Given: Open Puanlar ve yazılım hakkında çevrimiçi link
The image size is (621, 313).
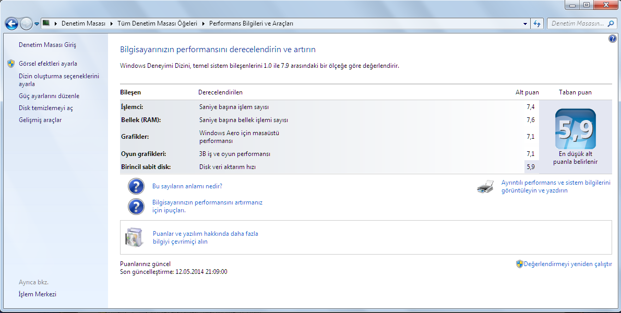Looking at the screenshot, I should 206,237.
